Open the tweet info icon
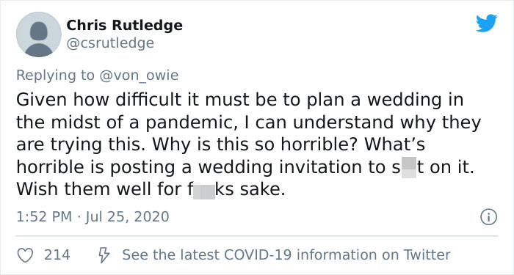This screenshot has width=514, height=275. pos(488,217)
